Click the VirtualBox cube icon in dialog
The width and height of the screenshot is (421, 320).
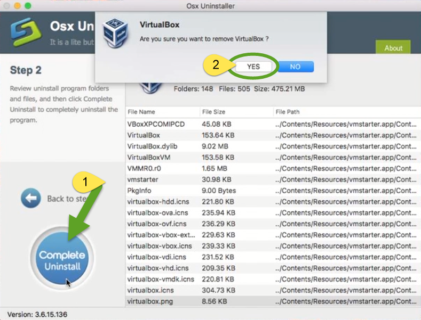coord(116,33)
